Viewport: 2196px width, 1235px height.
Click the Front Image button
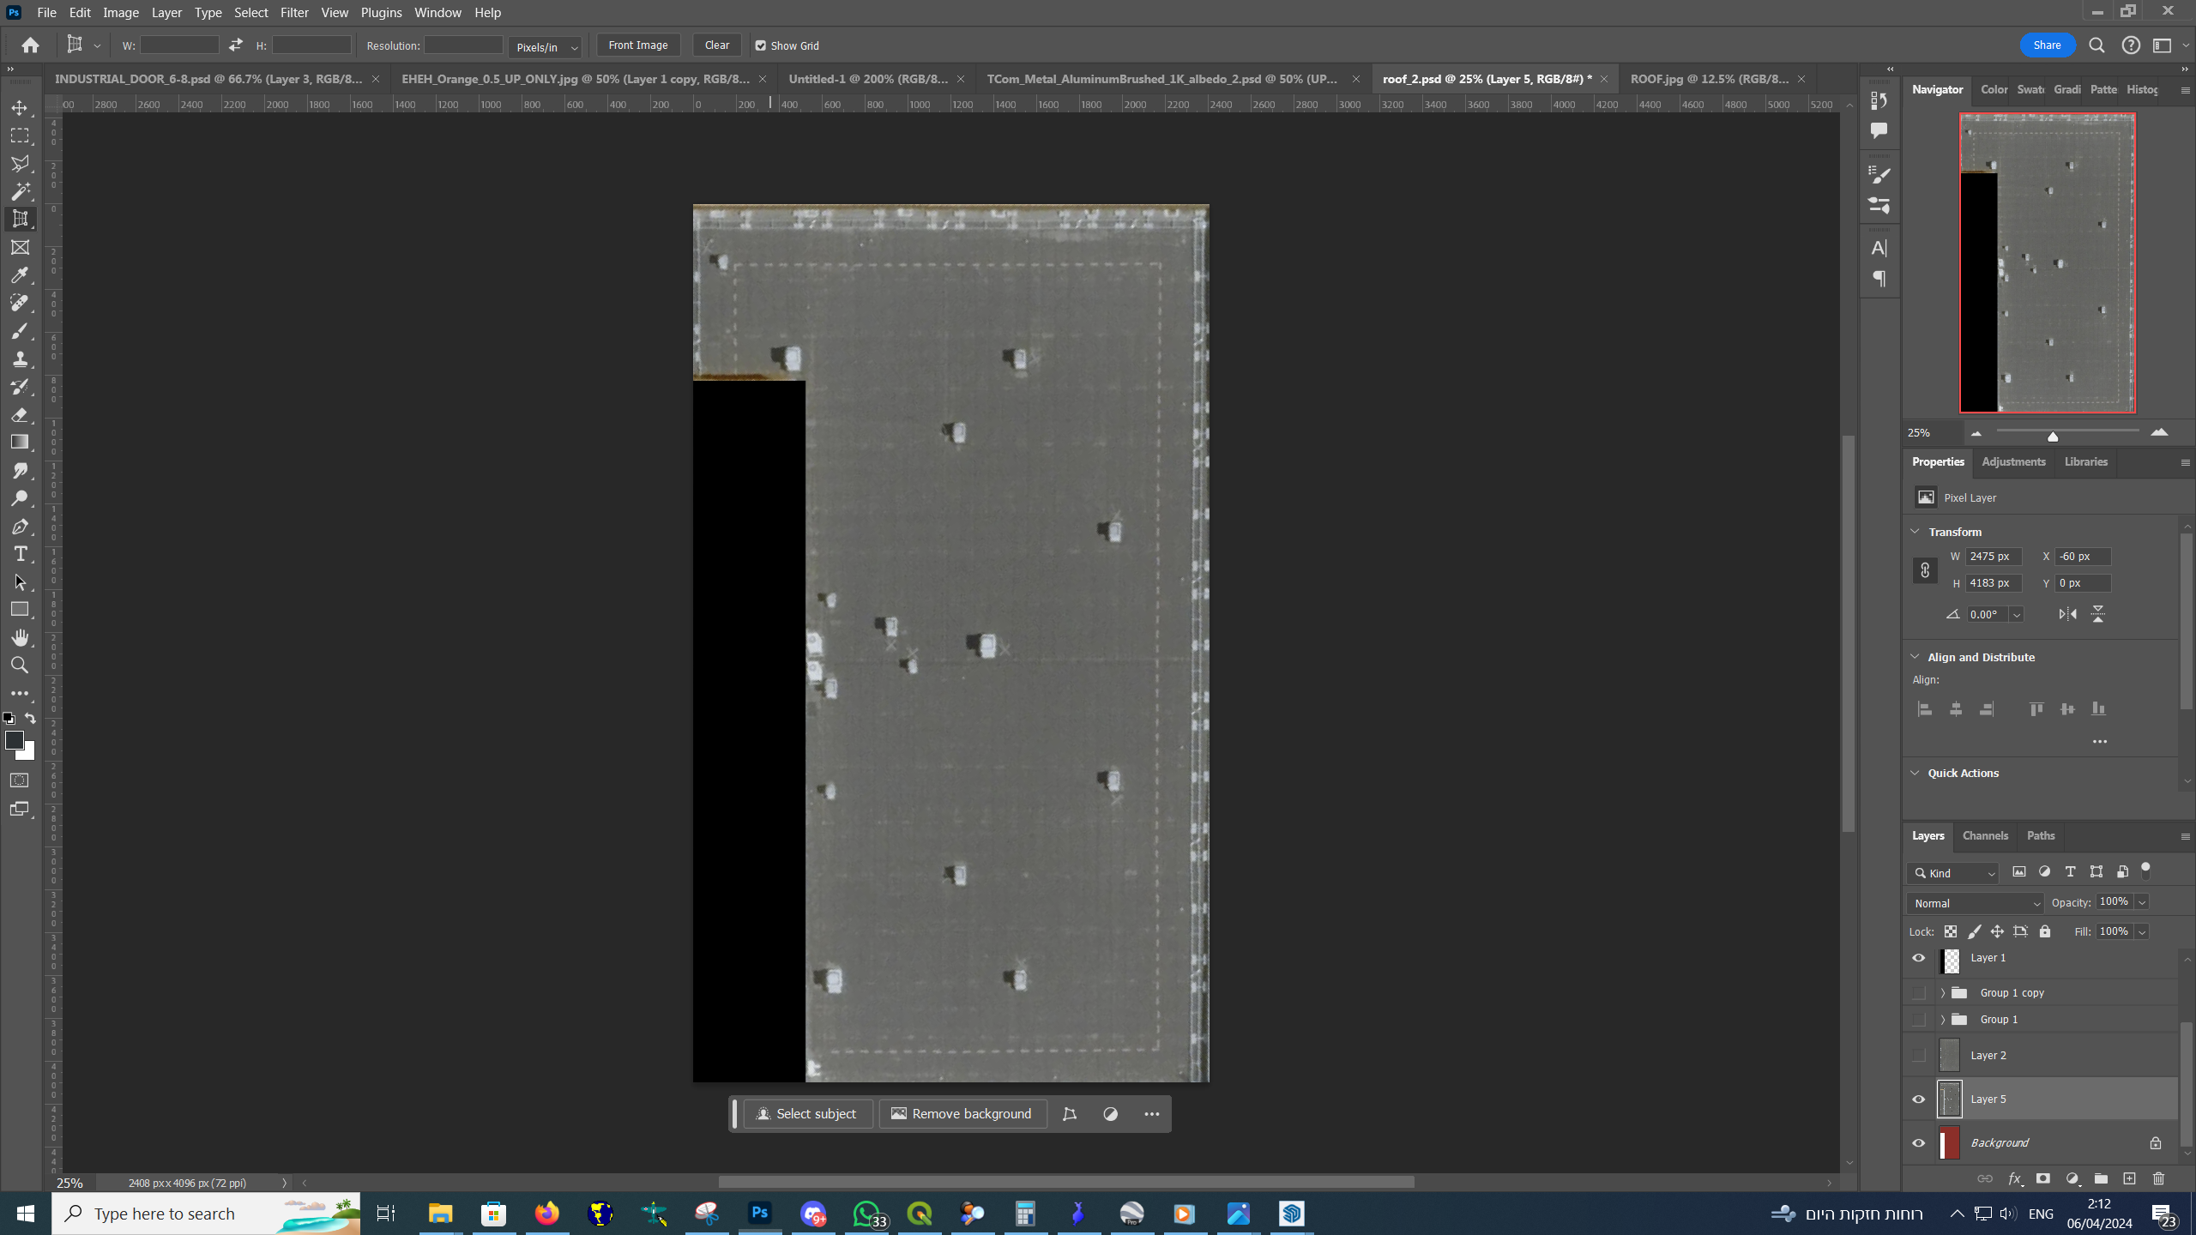click(x=637, y=45)
